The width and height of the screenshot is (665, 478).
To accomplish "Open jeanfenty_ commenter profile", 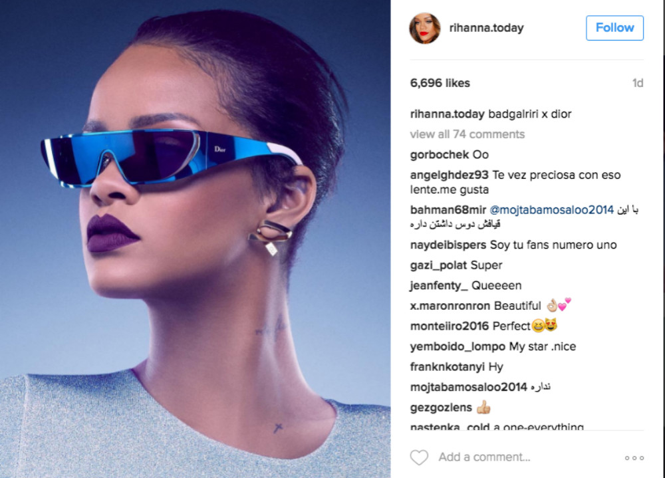I will pos(438,285).
